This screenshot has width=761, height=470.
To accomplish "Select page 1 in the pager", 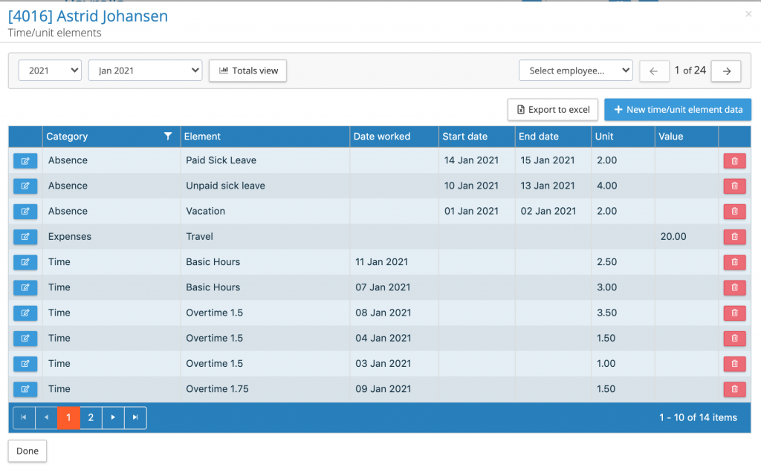I will (68, 417).
